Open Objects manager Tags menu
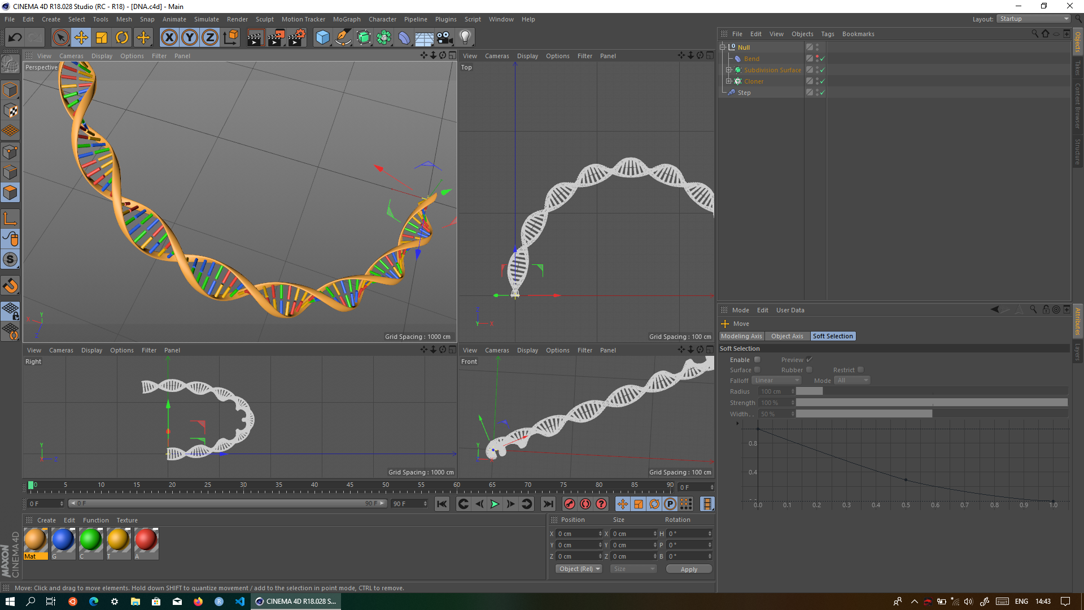 pyautogui.click(x=828, y=34)
